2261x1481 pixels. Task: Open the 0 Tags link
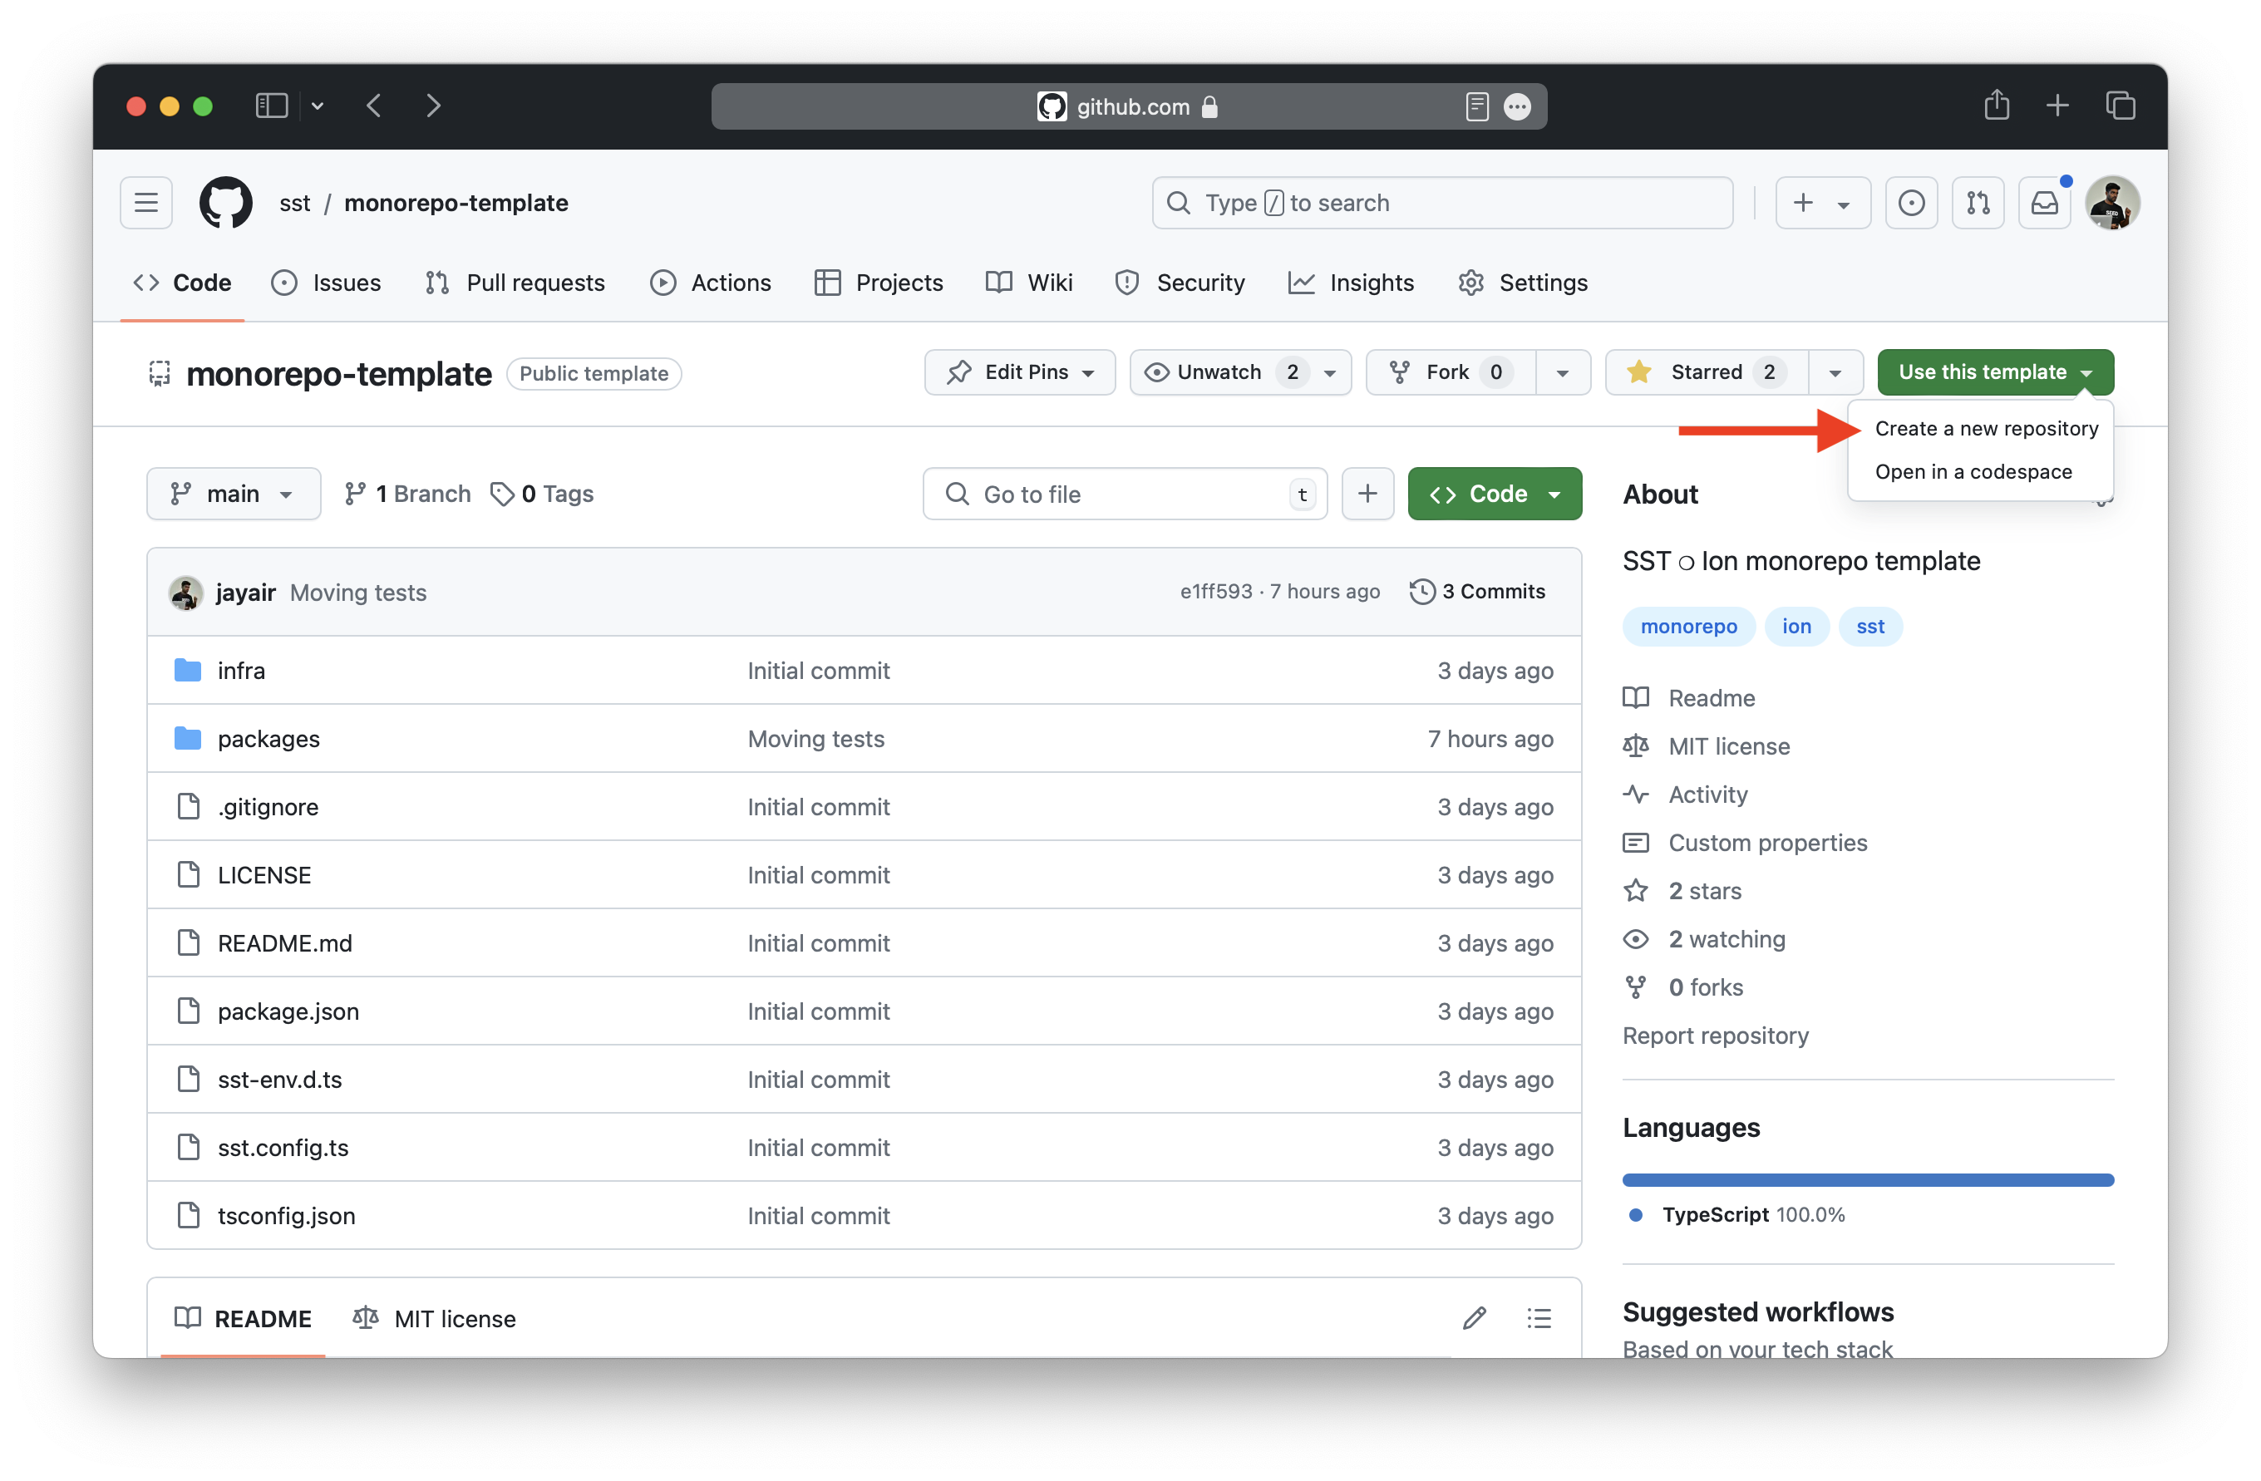point(541,494)
